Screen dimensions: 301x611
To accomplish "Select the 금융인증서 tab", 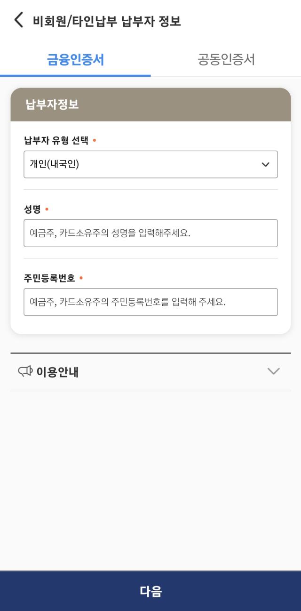I will click(75, 60).
